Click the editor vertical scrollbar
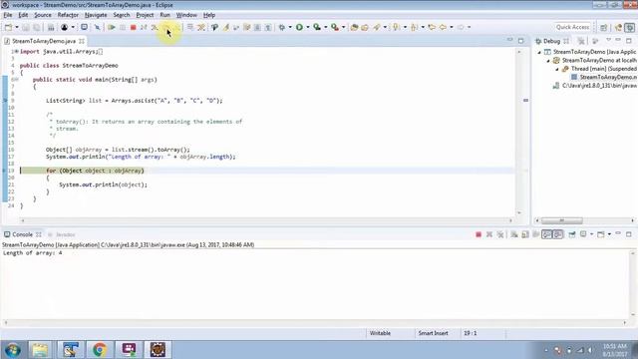 pyautogui.click(x=519, y=133)
